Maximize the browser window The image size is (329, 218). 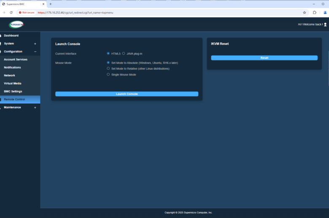click(x=323, y=4)
